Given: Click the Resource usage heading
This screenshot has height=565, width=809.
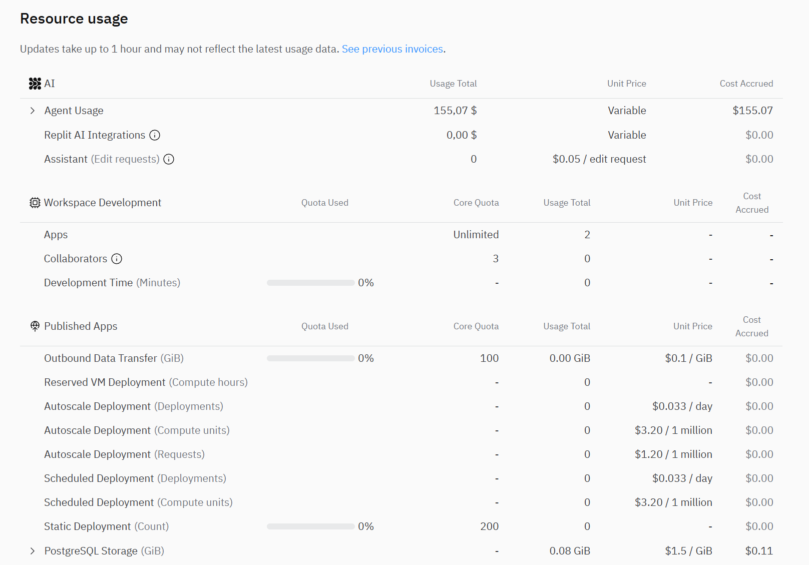Looking at the screenshot, I should [74, 19].
